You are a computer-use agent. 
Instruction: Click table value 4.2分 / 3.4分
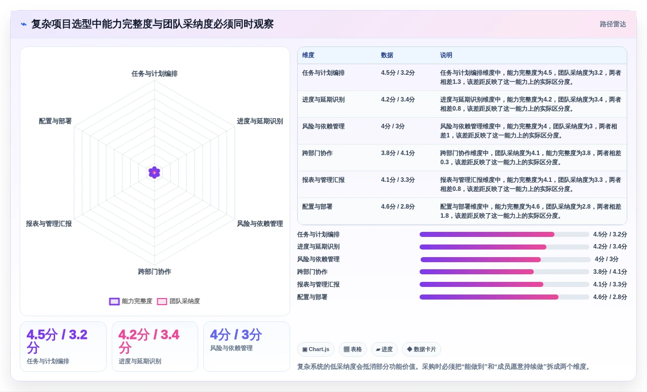click(x=398, y=100)
